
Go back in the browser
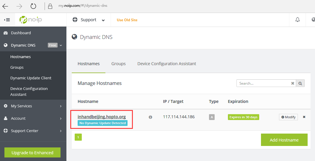[5, 6]
